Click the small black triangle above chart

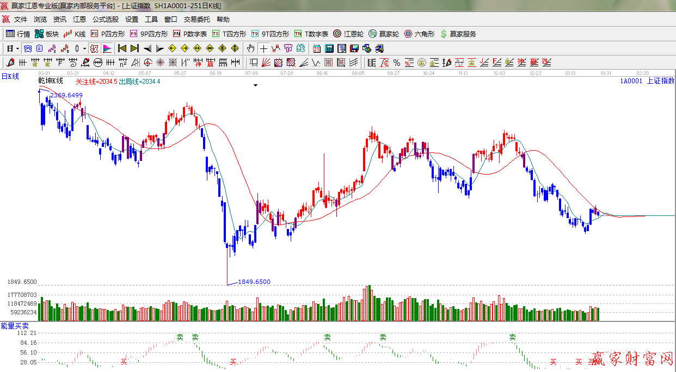pyautogui.click(x=255, y=85)
